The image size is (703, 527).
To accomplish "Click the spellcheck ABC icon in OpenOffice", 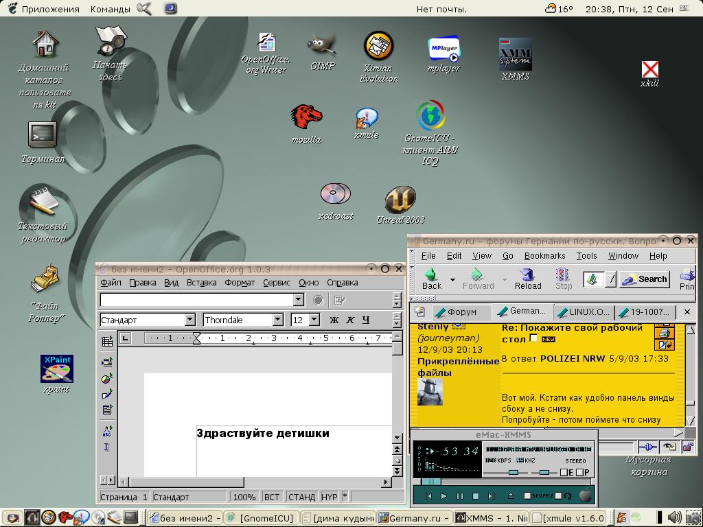I will point(107,431).
